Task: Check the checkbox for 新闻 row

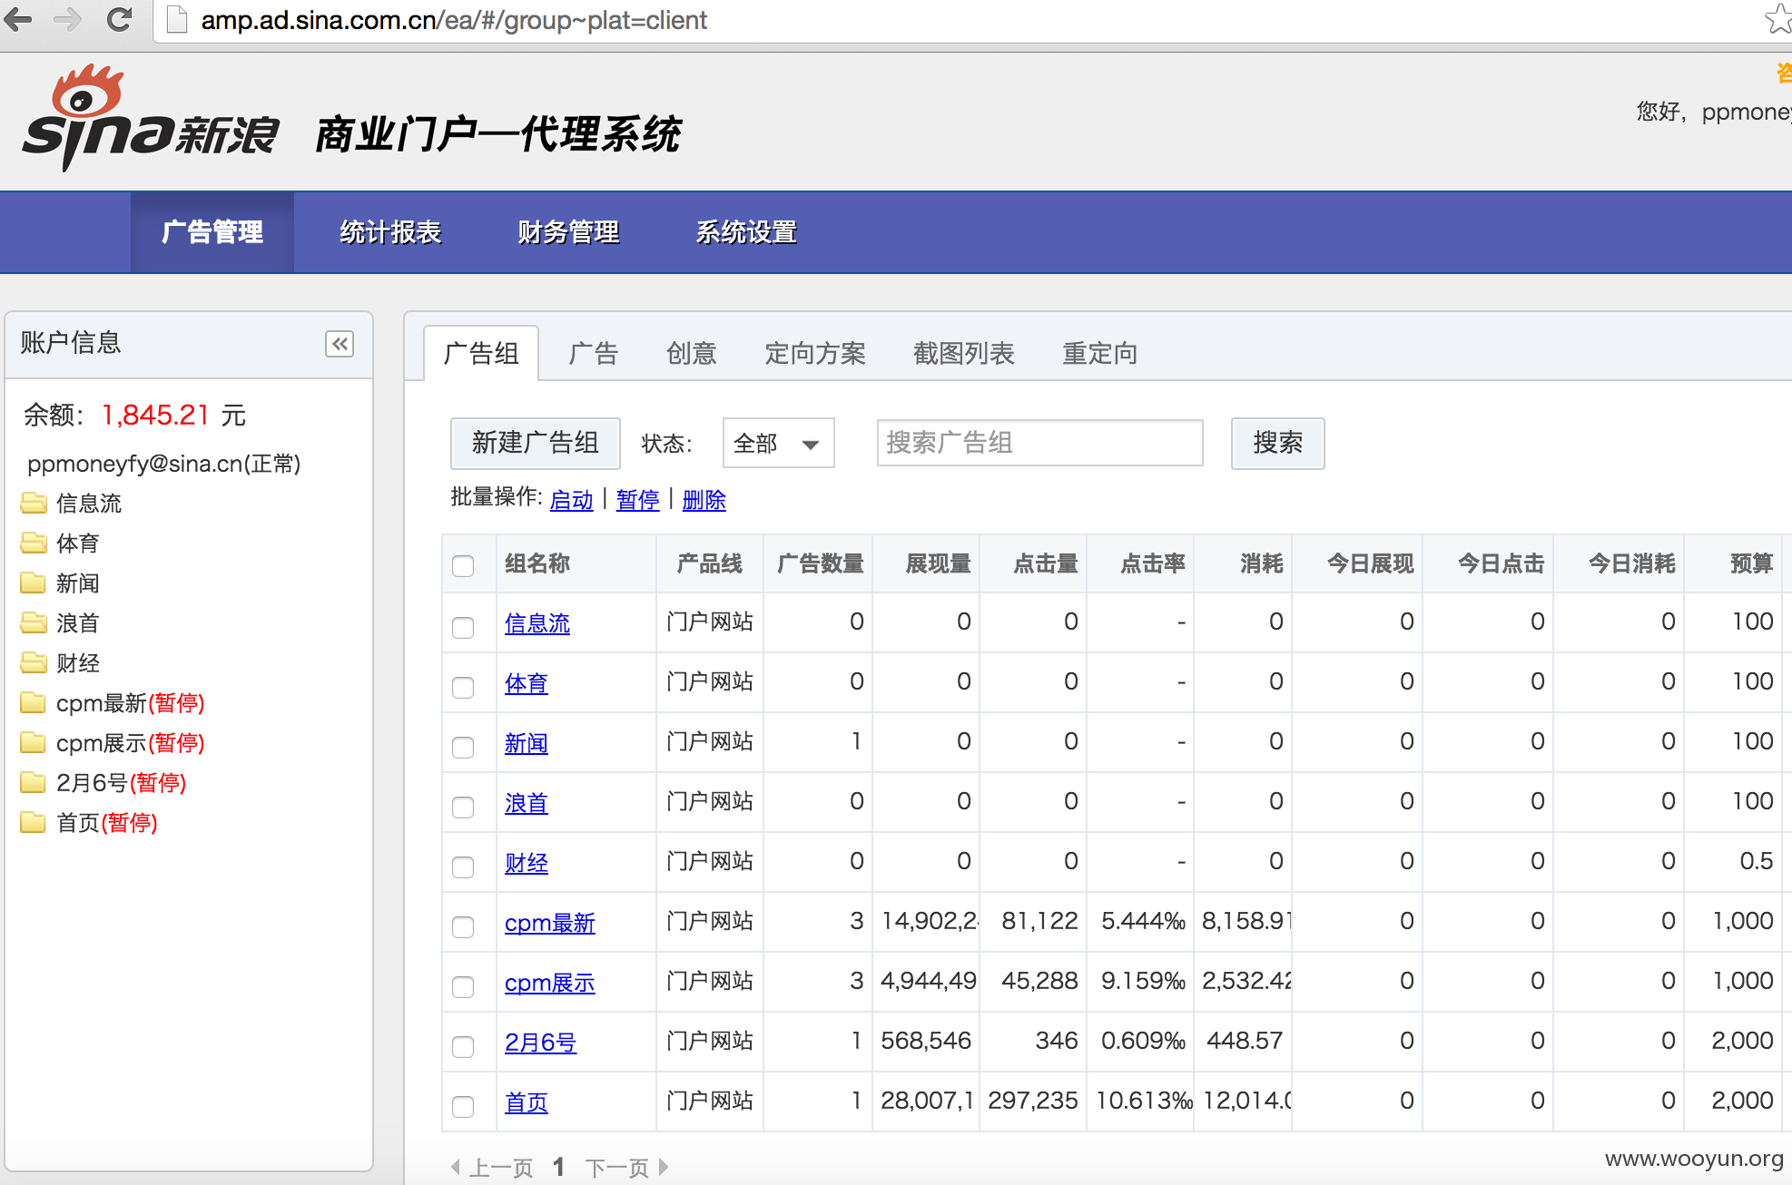Action: tap(463, 747)
